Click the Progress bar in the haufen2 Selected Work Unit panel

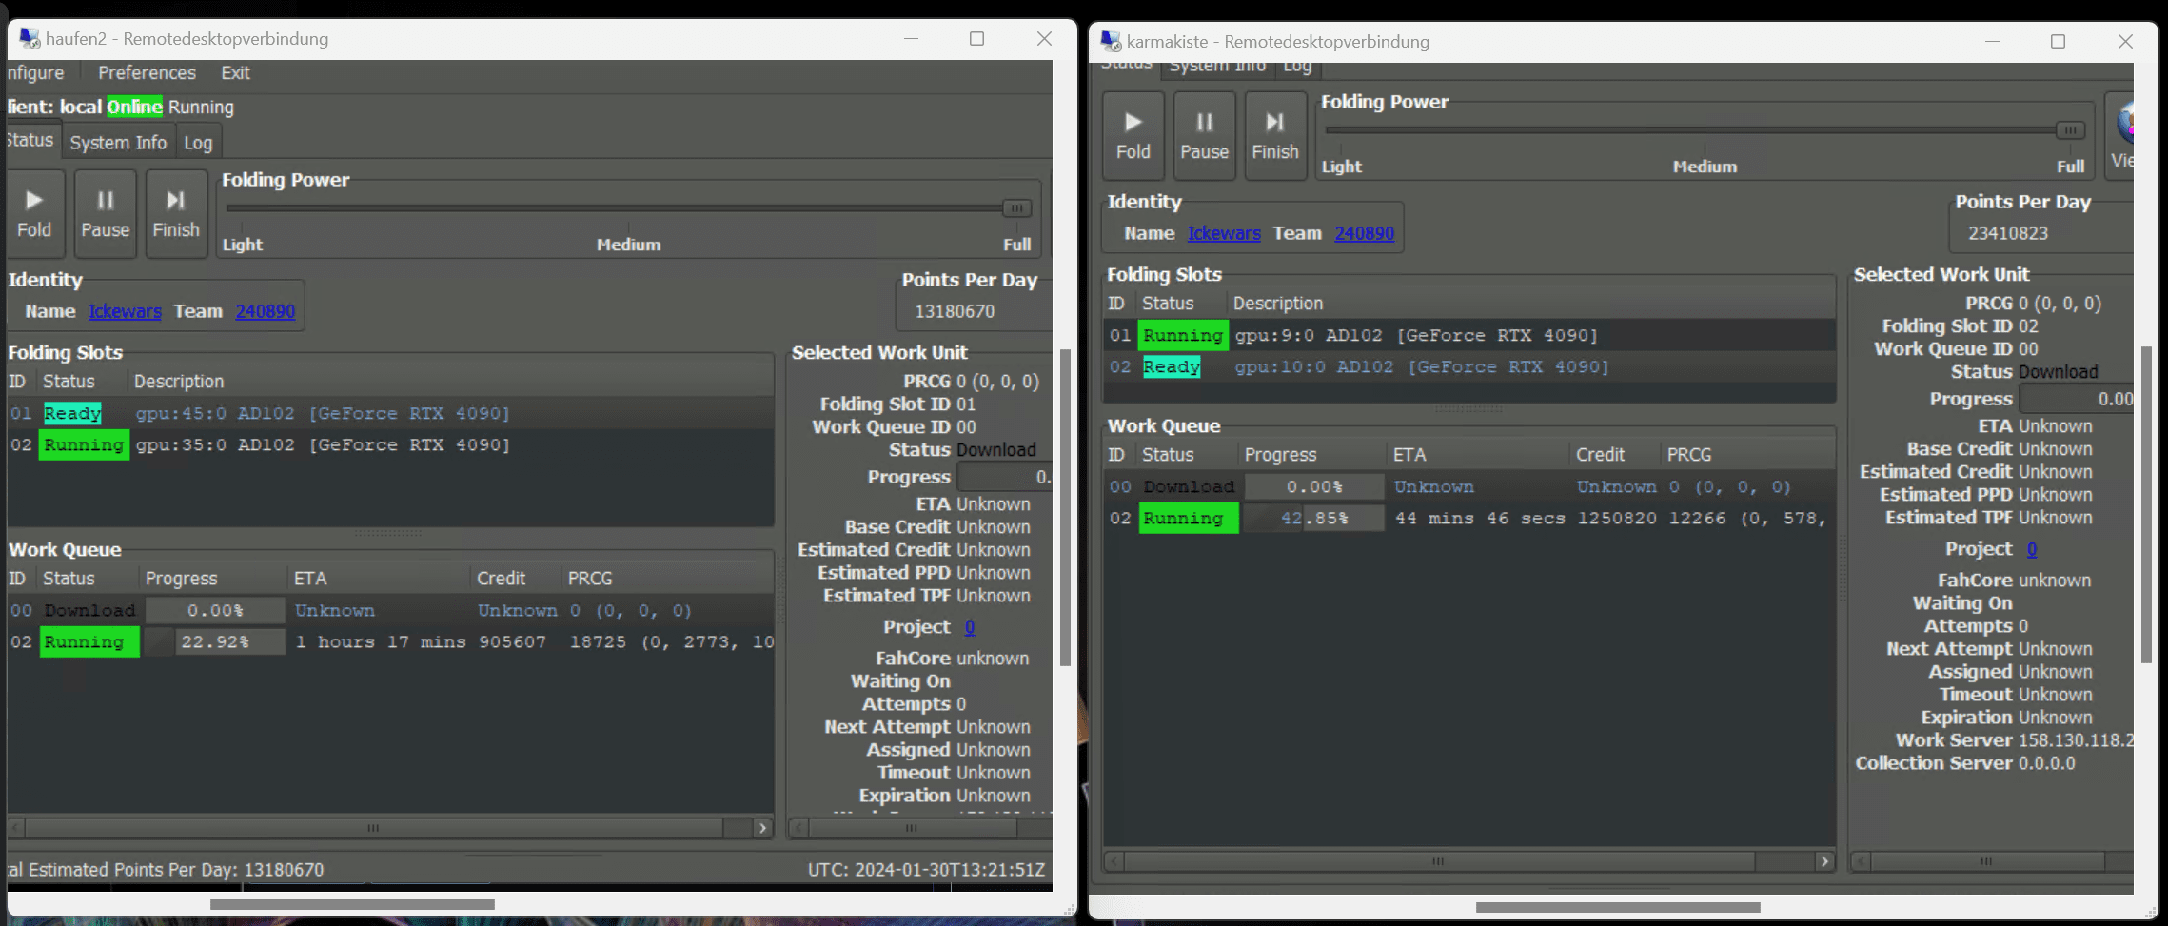[1004, 477]
